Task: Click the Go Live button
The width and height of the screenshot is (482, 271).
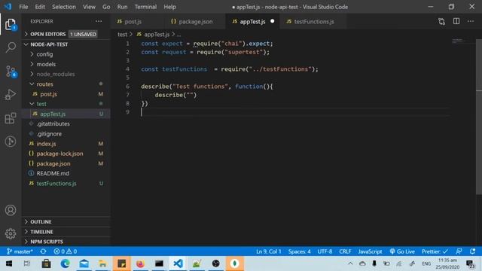Action: tap(402, 251)
